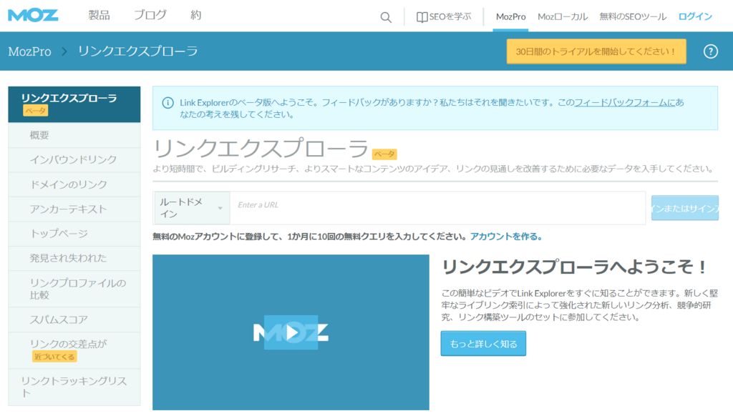Click the もっと詳しく知る button
The width and height of the screenshot is (733, 416).
483,344
